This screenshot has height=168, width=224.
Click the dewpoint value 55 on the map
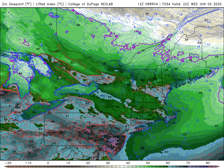point(80,96)
